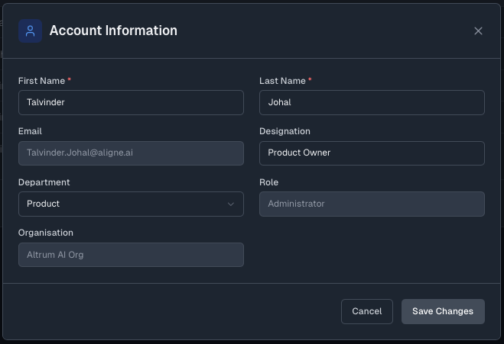Close the Account Information dialog
Image resolution: width=504 pixels, height=344 pixels.
click(x=478, y=31)
